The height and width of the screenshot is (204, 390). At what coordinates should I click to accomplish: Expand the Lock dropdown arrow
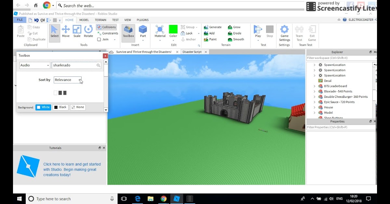[199, 33]
